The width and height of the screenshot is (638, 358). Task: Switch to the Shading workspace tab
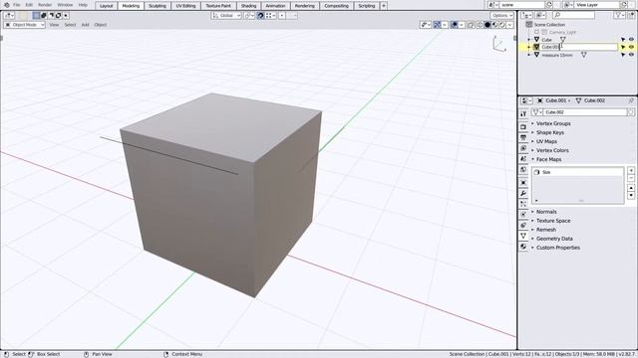tap(248, 6)
